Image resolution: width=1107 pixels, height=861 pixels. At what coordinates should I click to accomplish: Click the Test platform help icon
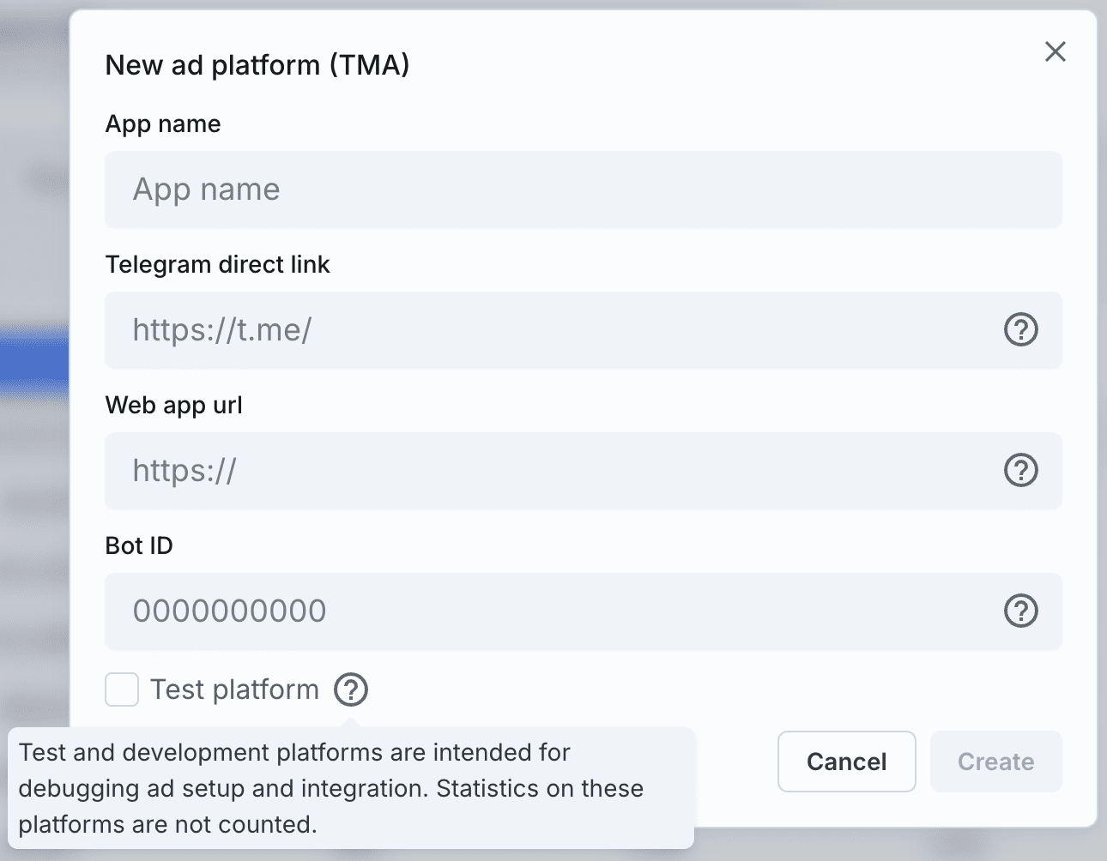coord(351,689)
